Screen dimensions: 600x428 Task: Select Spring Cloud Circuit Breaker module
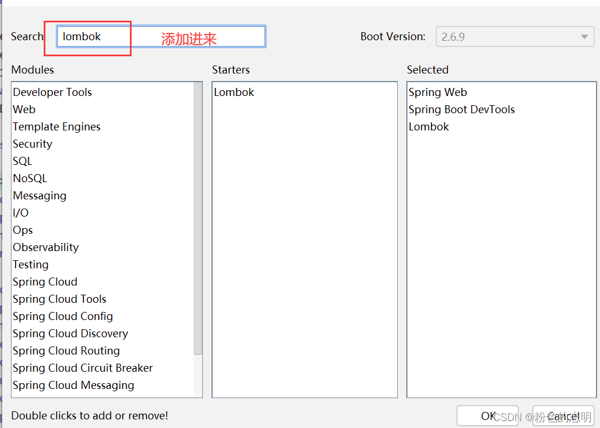[x=83, y=368]
